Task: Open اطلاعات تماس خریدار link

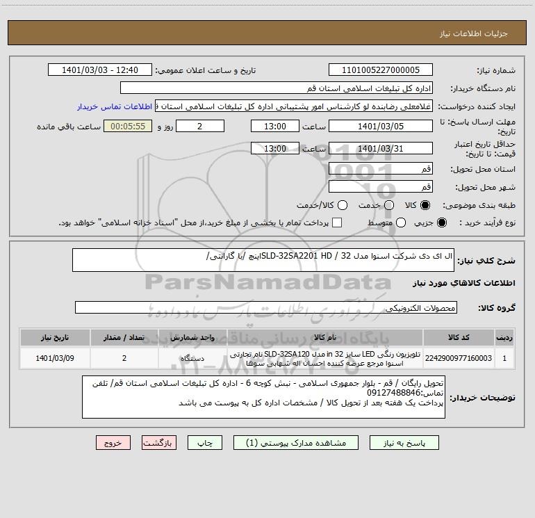Action: (115, 106)
